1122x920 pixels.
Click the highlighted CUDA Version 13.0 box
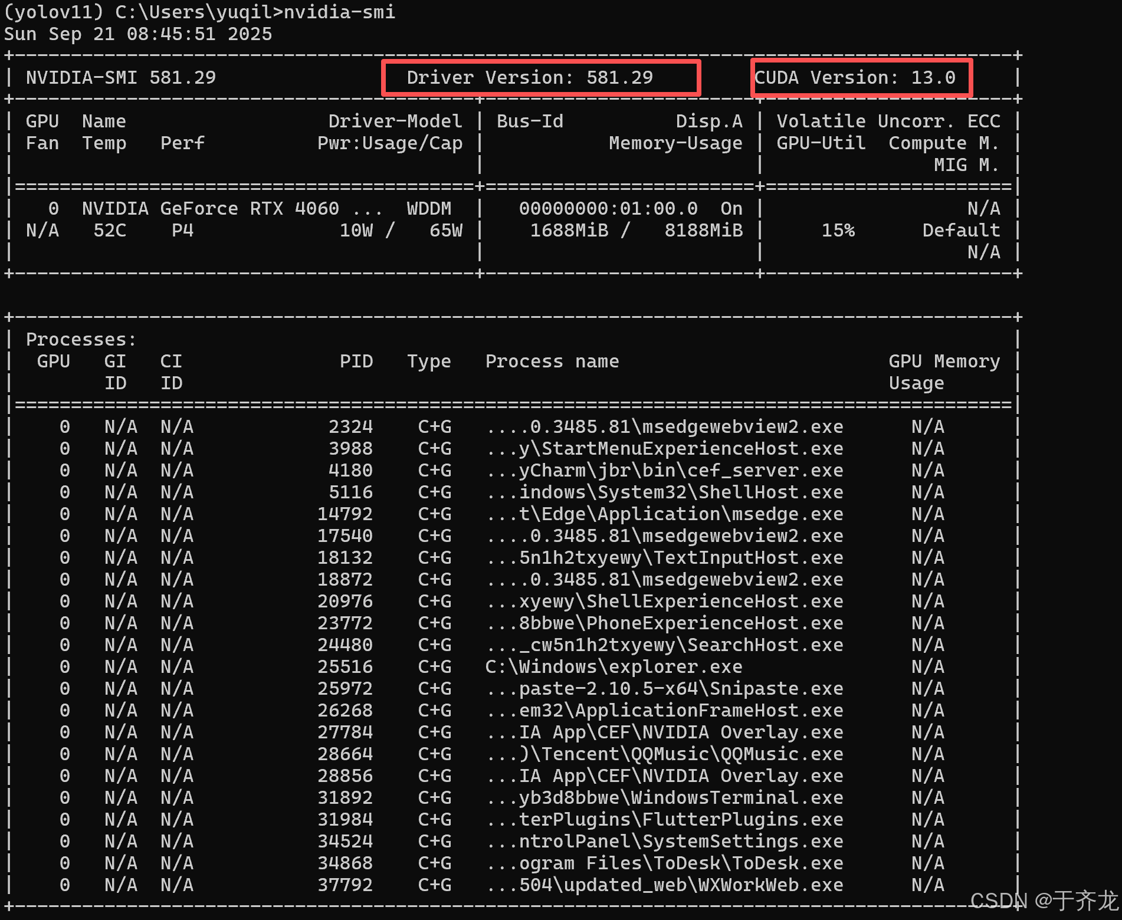click(861, 77)
